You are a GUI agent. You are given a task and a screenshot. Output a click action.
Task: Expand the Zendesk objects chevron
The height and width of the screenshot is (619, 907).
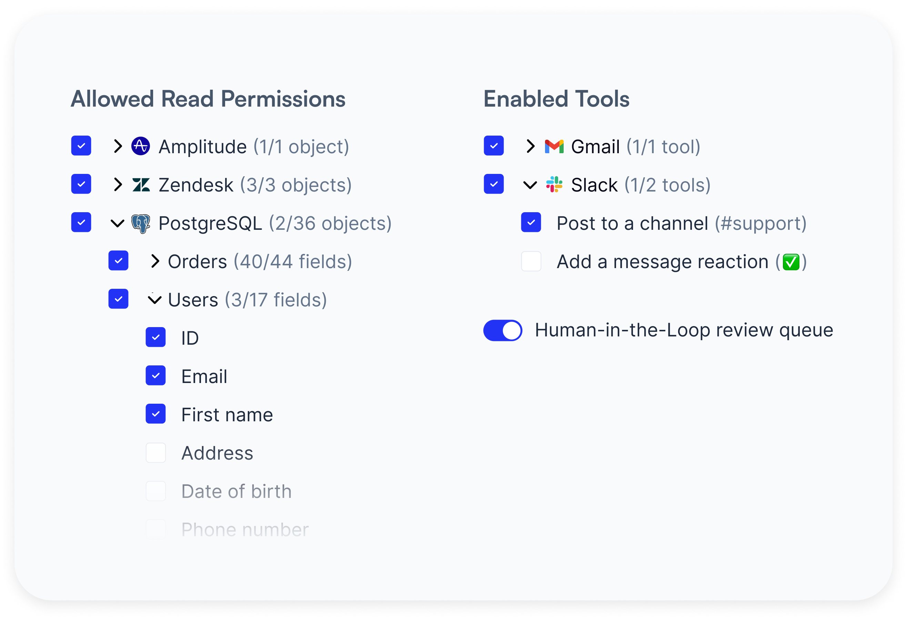tap(118, 184)
